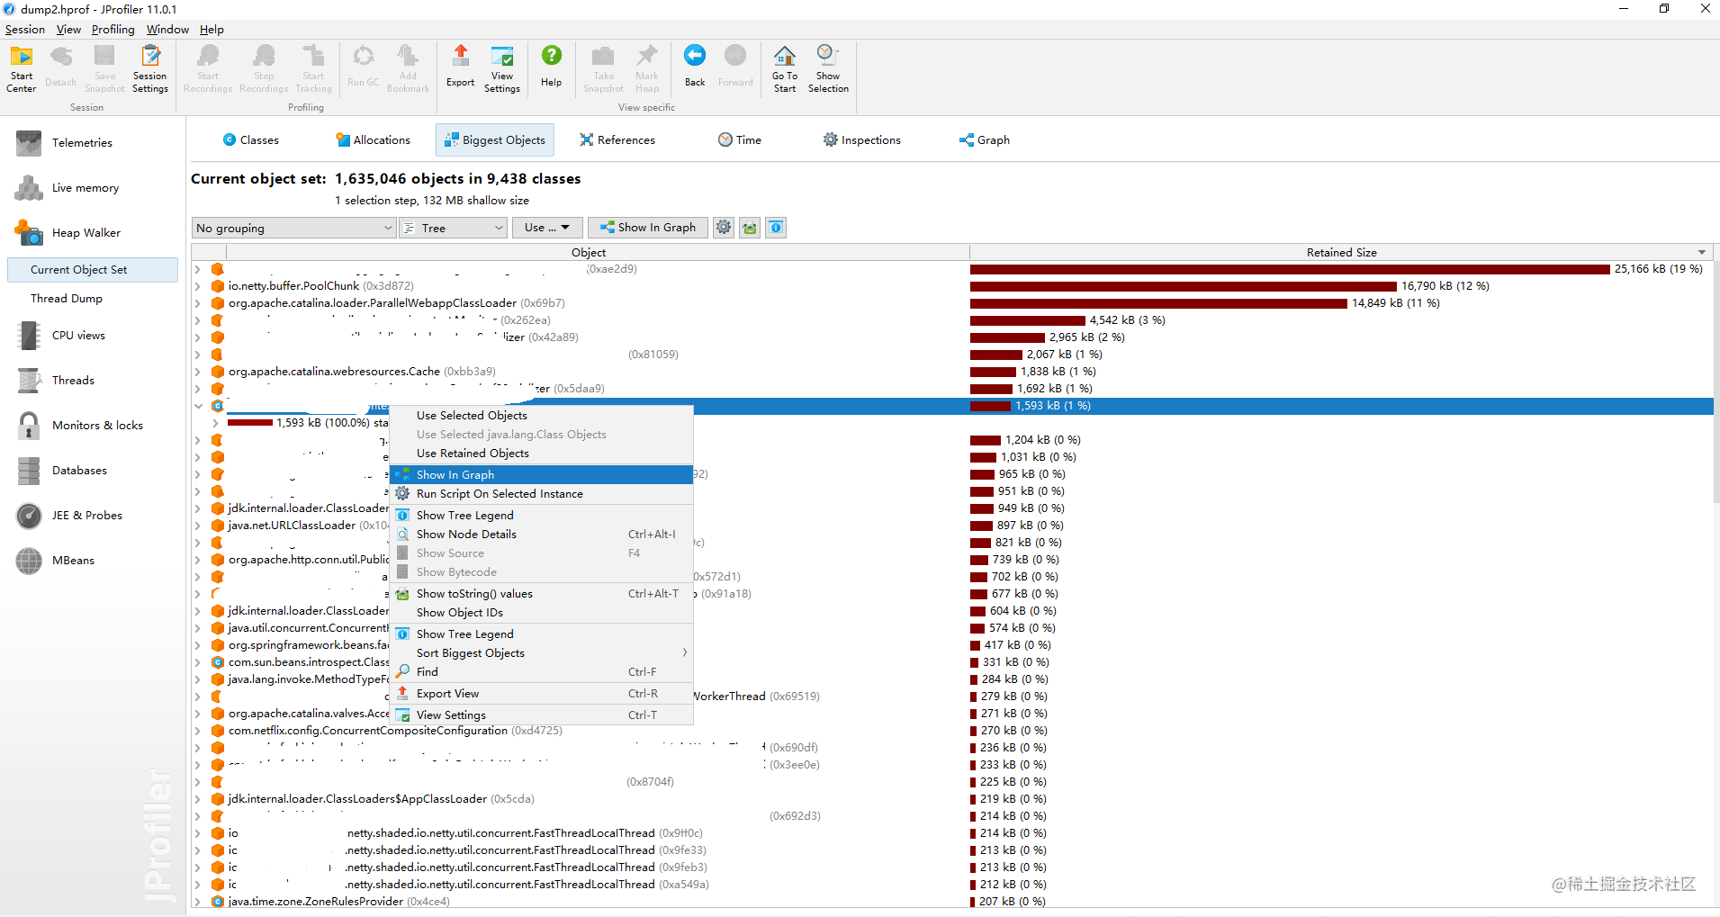This screenshot has width=1720, height=917.
Task: Open the Session menu
Action: [x=25, y=30]
